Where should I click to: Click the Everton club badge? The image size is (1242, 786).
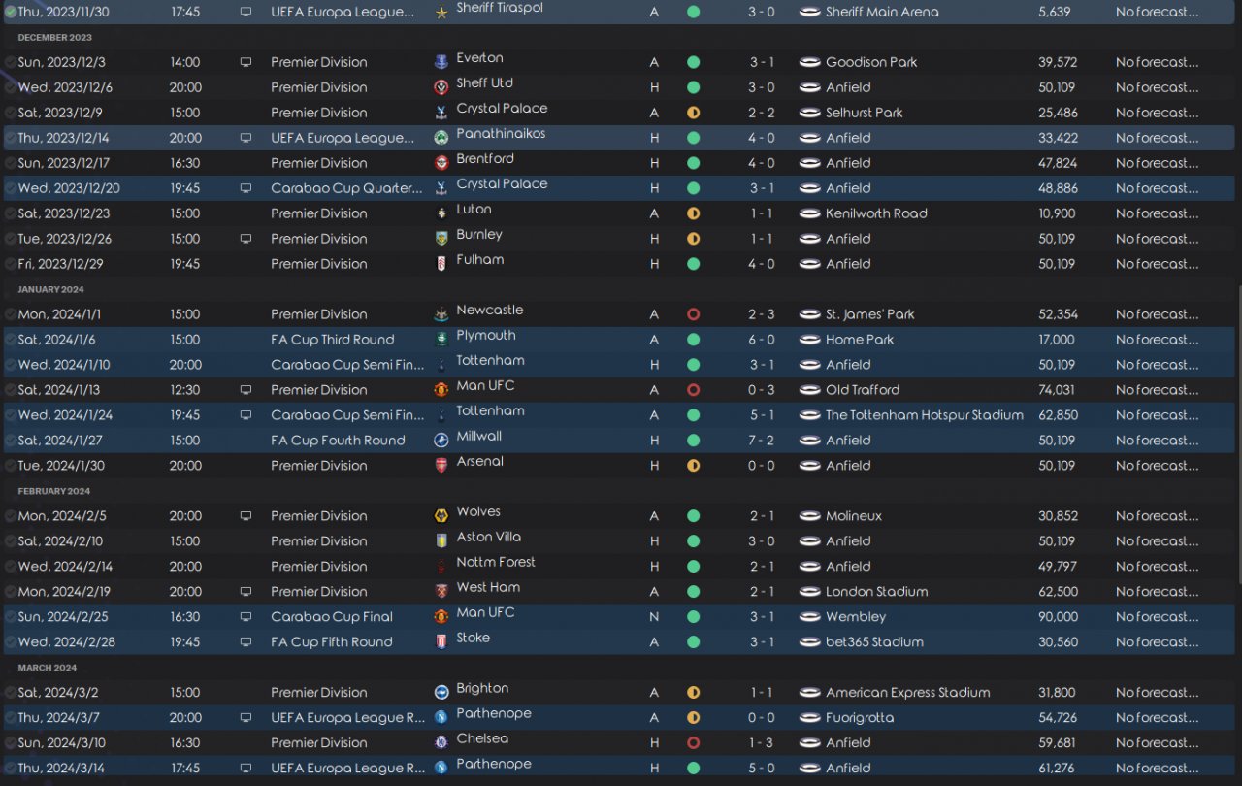point(441,62)
